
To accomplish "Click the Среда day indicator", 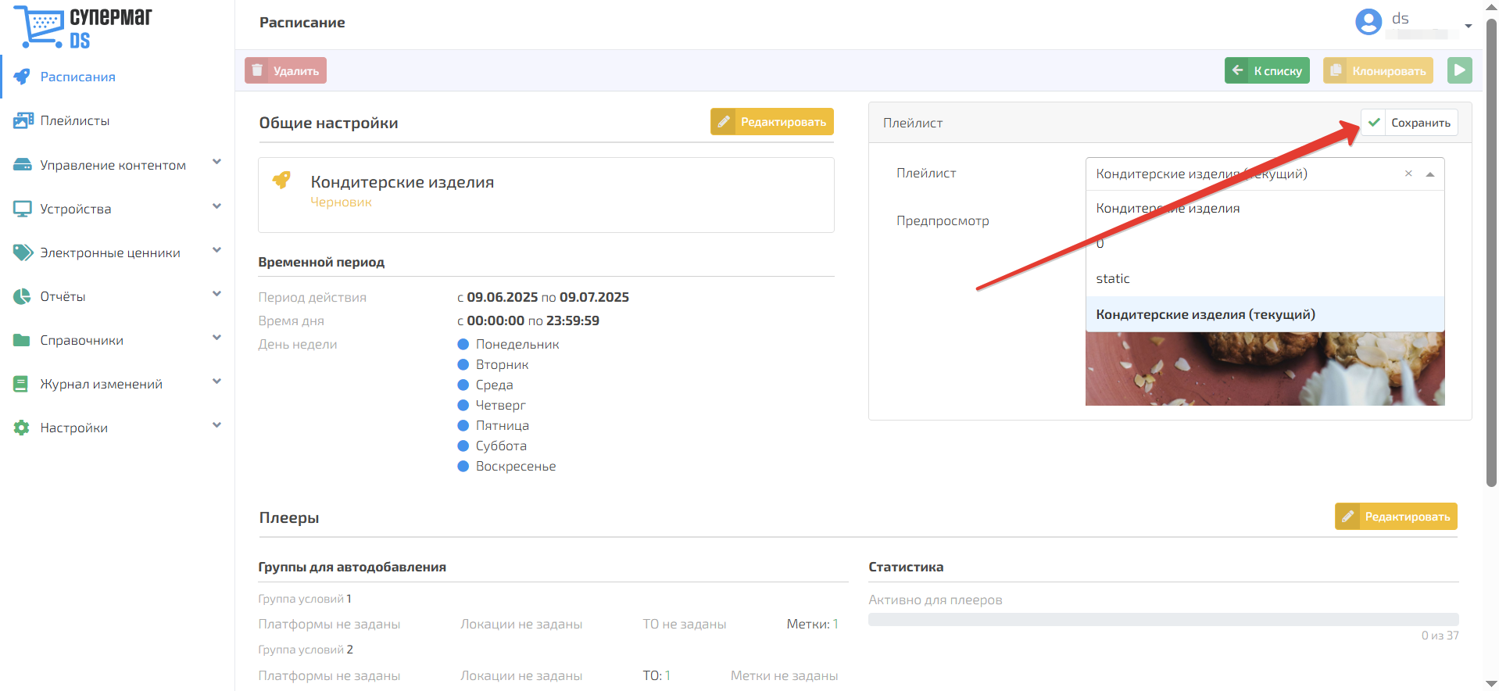I will (x=463, y=385).
